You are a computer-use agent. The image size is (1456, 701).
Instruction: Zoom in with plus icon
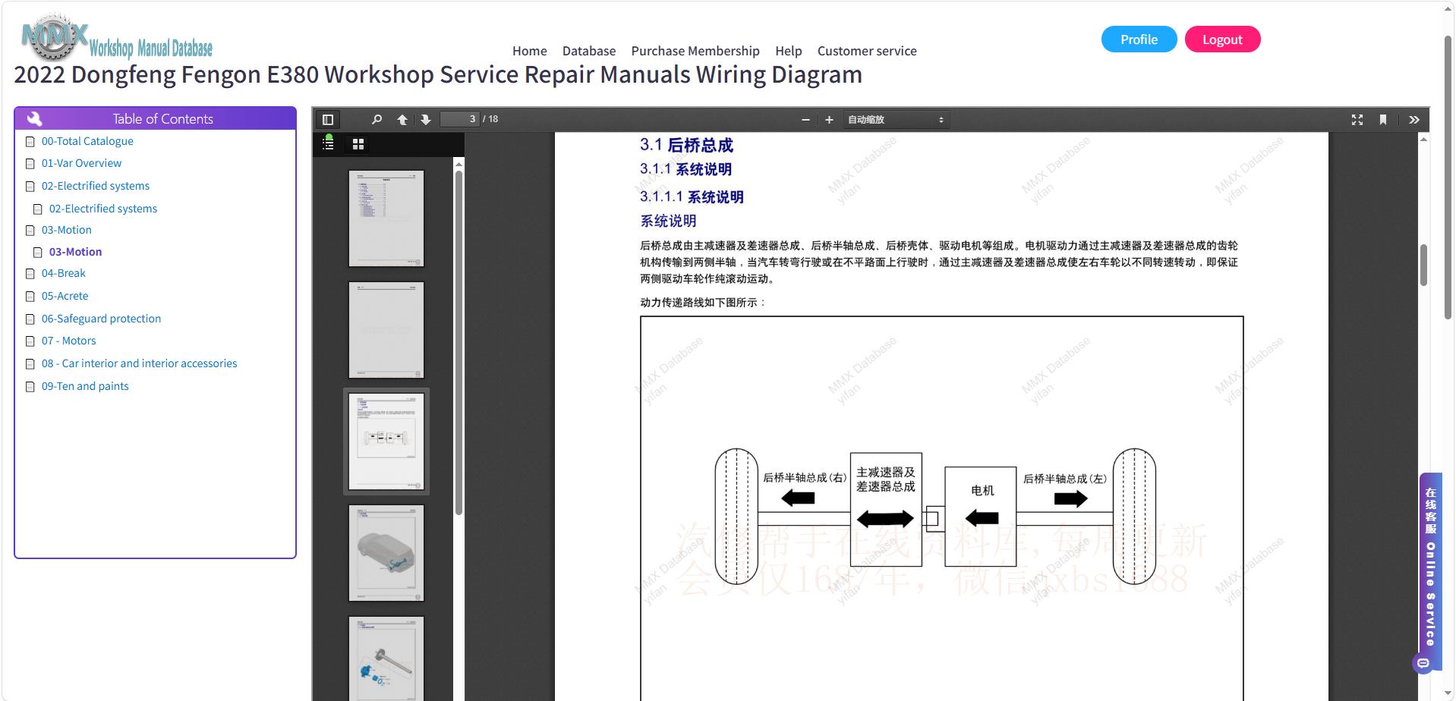pos(829,120)
